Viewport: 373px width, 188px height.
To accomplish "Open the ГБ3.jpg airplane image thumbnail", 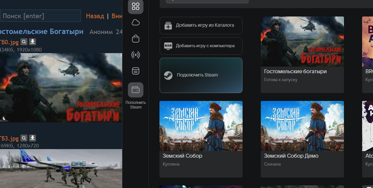I will (61, 169).
